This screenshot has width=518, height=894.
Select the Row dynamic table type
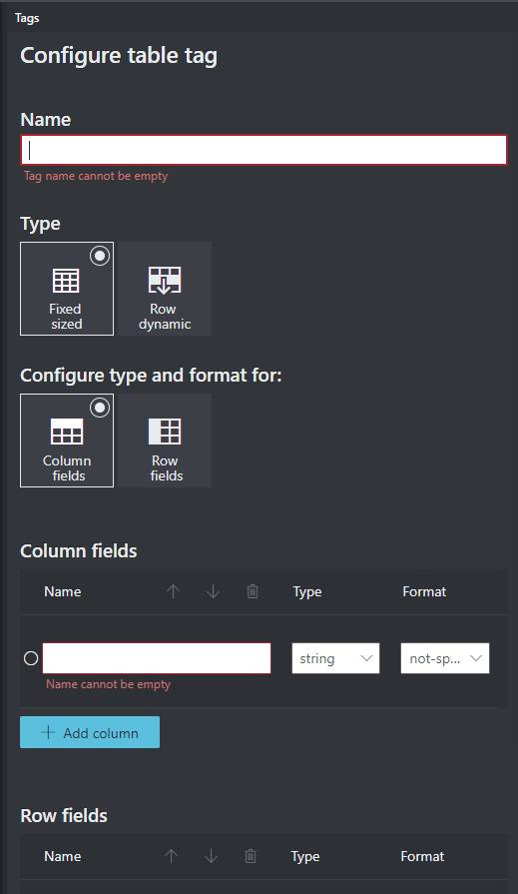click(x=165, y=289)
